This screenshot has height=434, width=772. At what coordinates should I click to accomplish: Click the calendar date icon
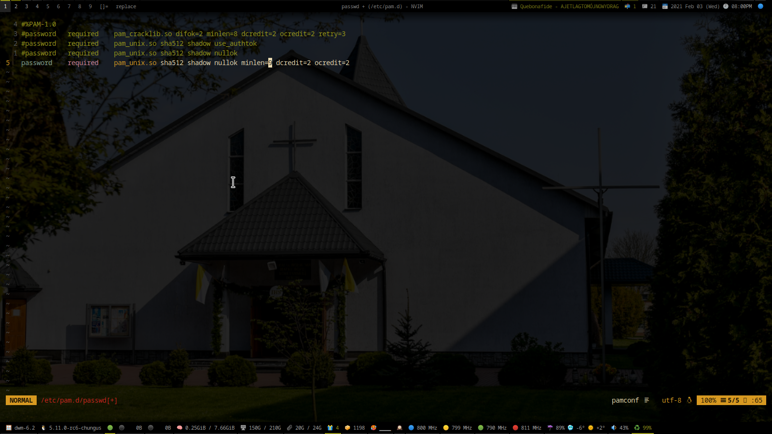coord(665,6)
